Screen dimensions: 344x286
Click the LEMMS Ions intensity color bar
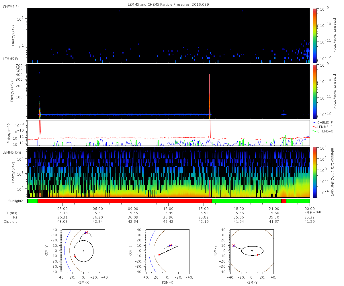[314, 172]
